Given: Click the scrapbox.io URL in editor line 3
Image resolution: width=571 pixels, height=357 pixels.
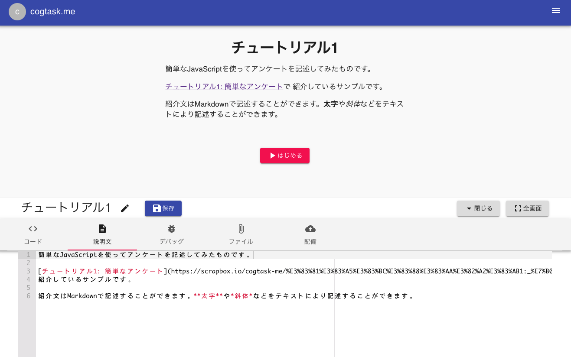Looking at the screenshot, I should pos(361,271).
